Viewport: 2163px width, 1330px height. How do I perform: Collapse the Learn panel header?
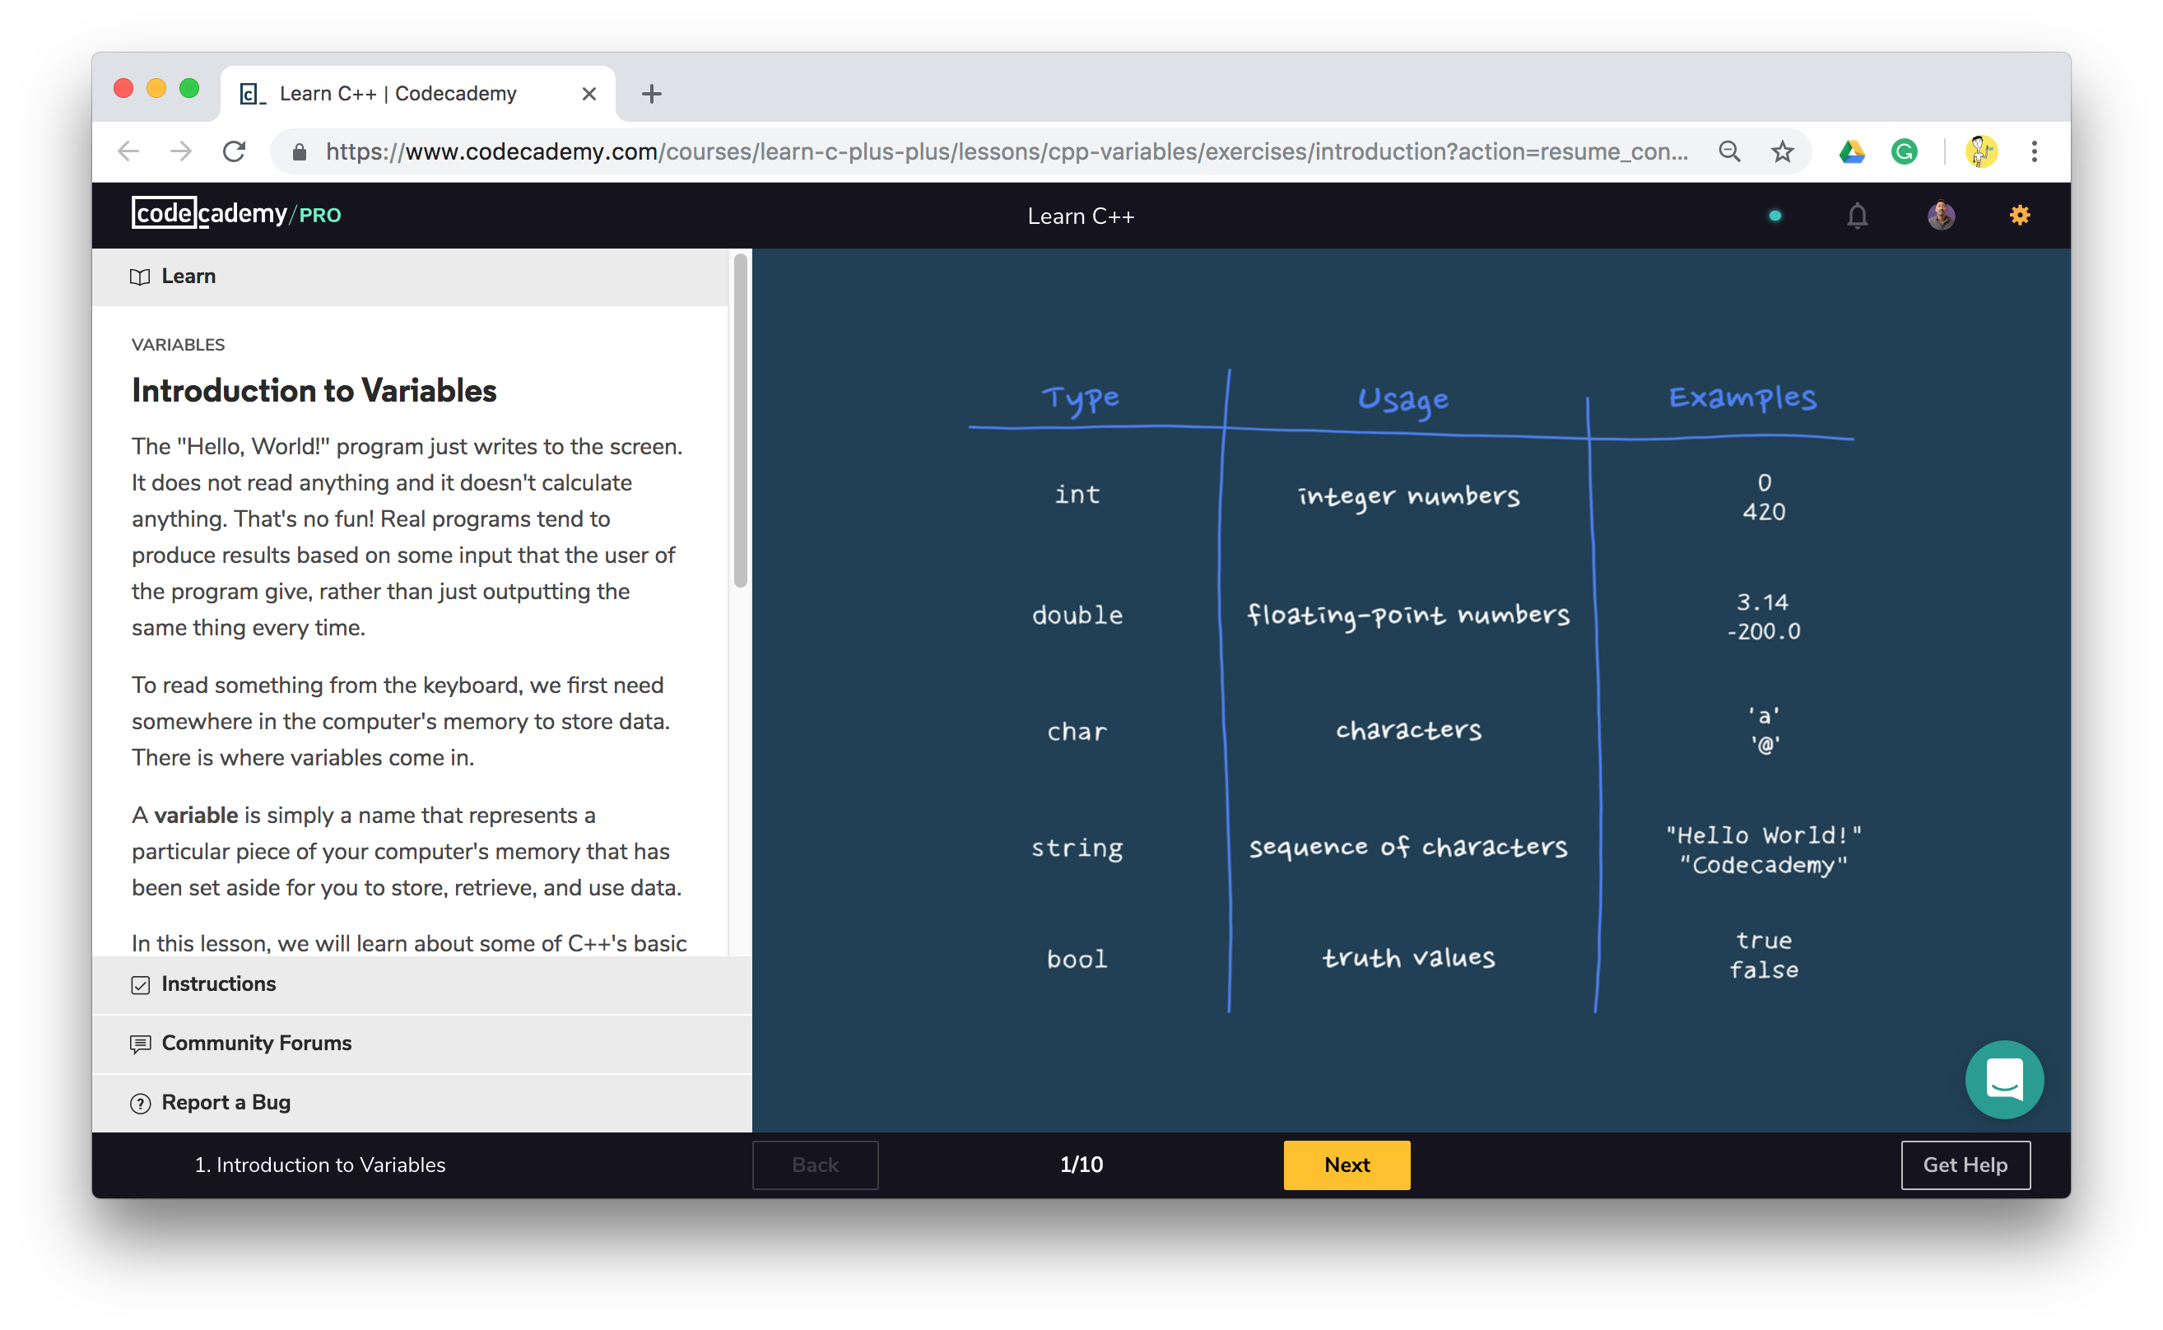[x=188, y=277]
